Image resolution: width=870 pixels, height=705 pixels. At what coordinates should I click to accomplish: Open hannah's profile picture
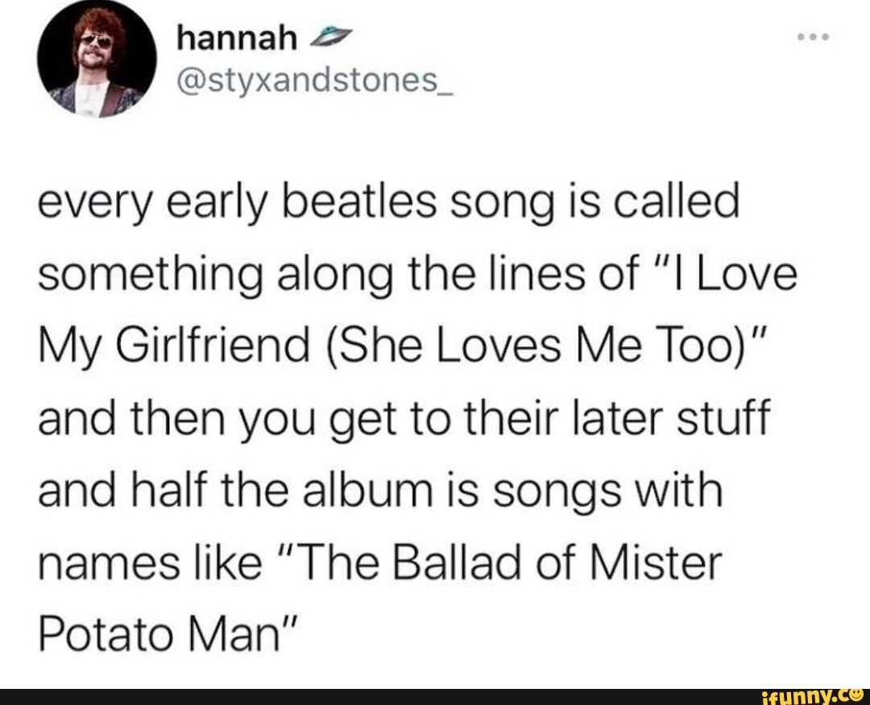pos(97,60)
